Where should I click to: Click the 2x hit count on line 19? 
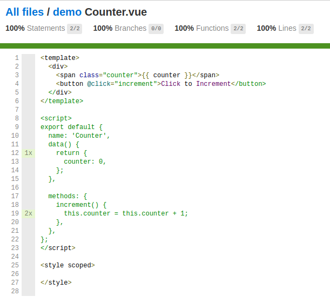click(29, 213)
